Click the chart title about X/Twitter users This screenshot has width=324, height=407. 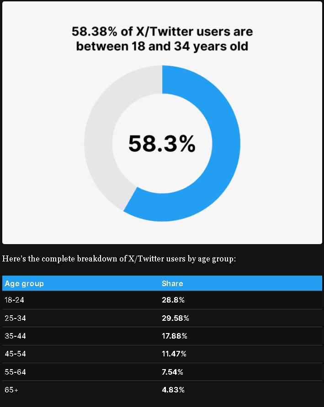click(x=162, y=31)
